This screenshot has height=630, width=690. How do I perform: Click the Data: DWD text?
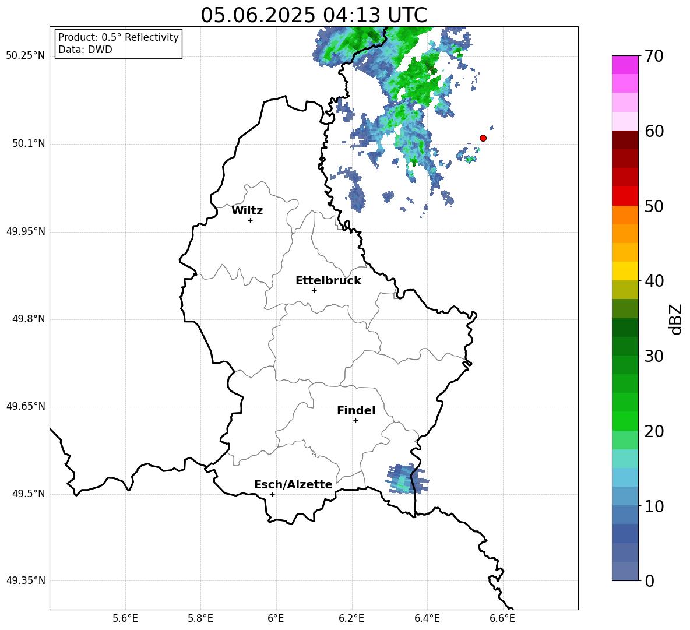(x=85, y=50)
